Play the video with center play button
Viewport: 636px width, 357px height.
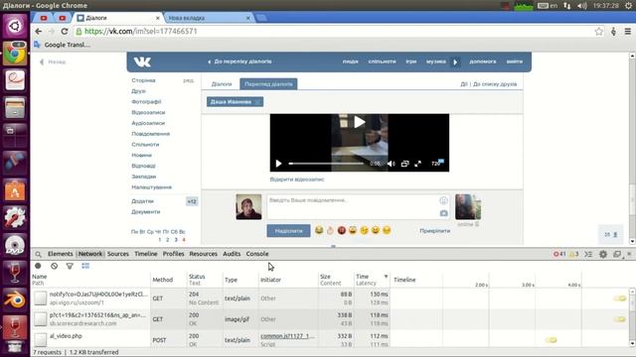click(360, 122)
